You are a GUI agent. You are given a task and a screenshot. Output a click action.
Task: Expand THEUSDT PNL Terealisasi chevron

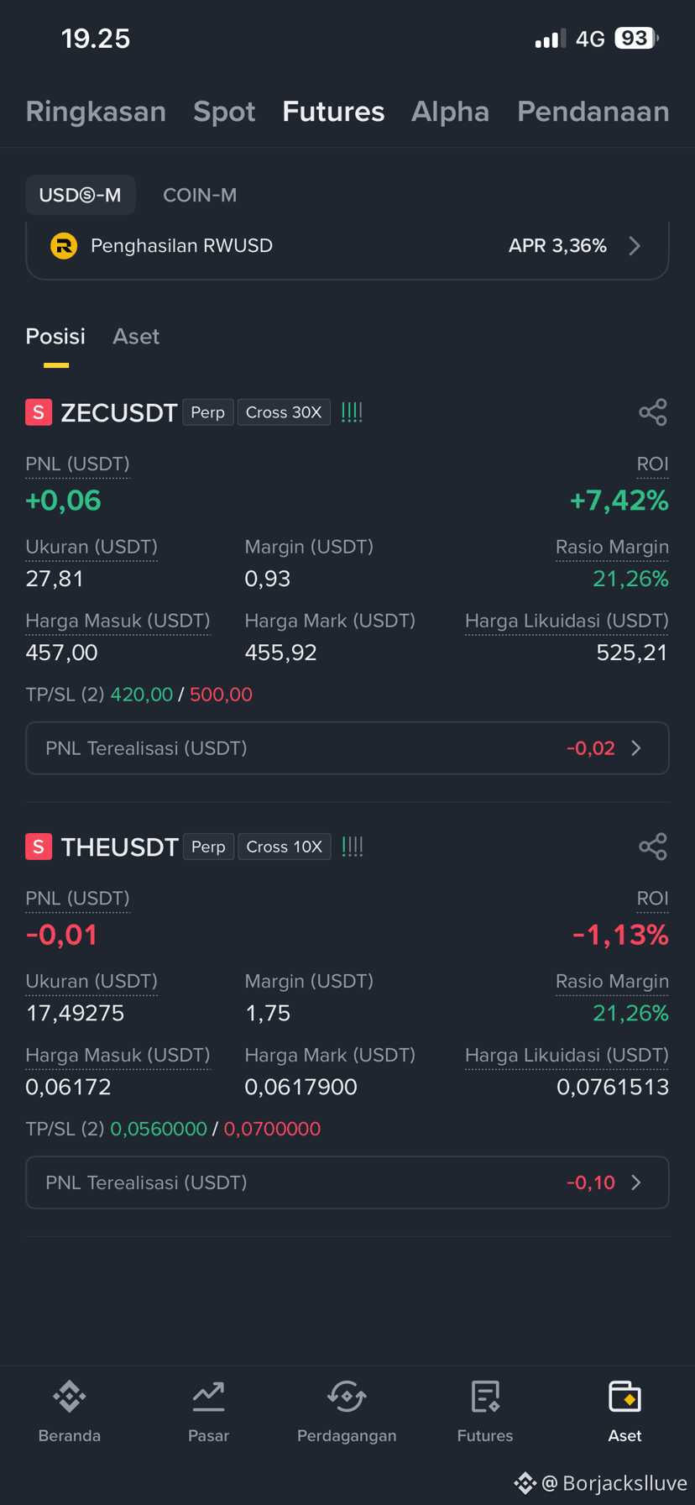[x=636, y=1182]
